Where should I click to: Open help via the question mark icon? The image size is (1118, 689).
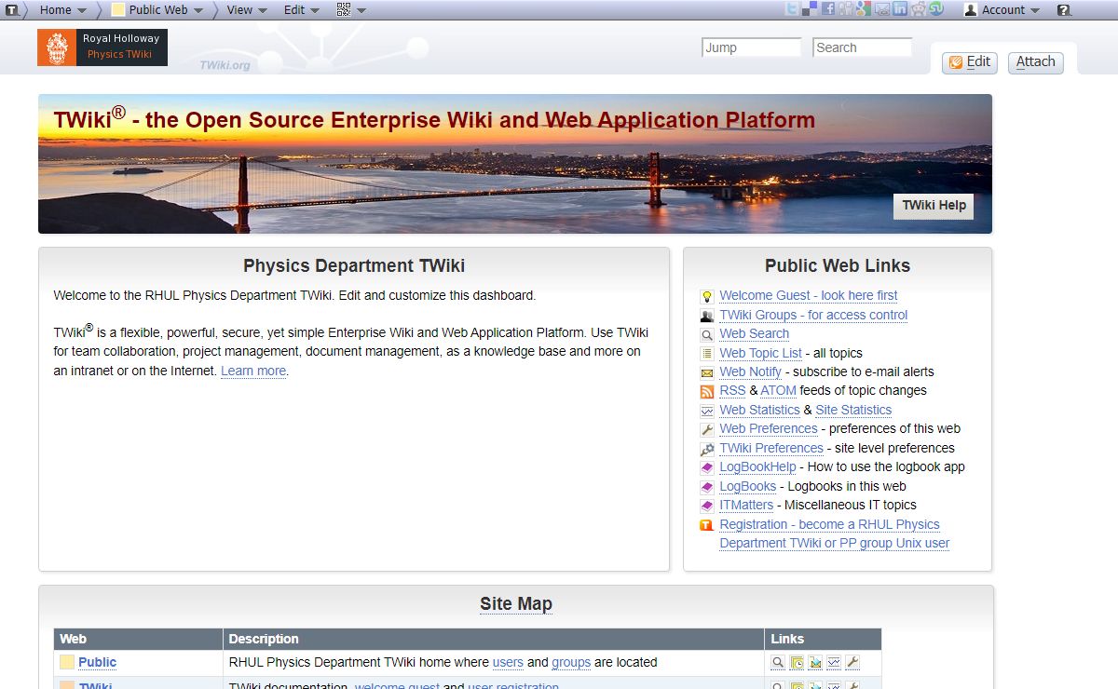[1064, 10]
